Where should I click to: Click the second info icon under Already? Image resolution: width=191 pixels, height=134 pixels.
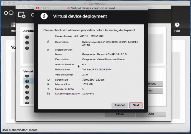(x=27, y=43)
